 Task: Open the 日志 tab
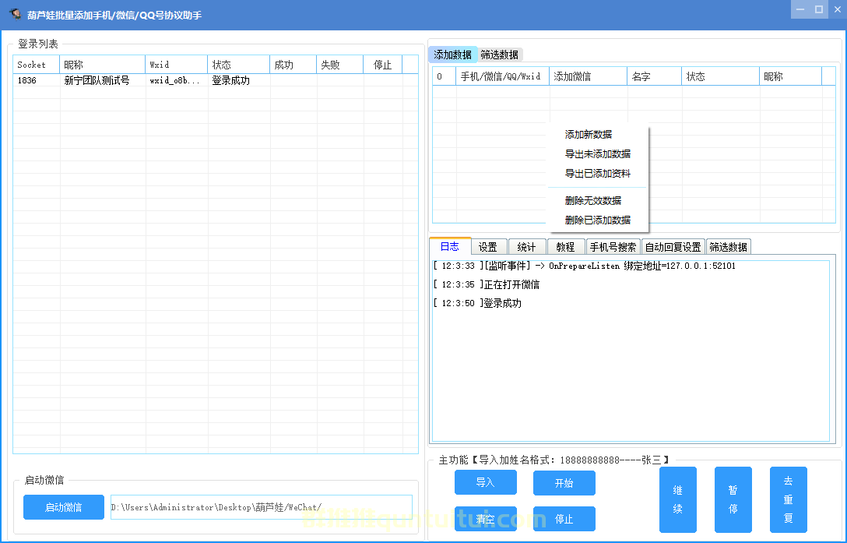tap(450, 247)
